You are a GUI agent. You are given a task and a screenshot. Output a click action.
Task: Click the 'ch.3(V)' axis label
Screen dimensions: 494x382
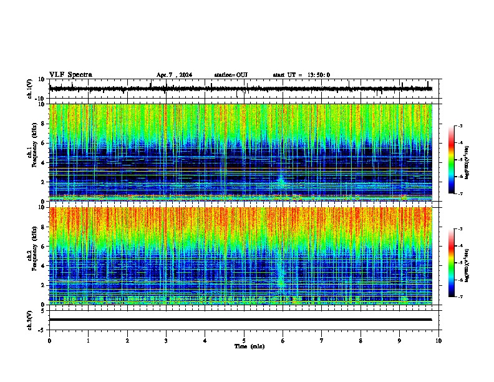coord(30,320)
